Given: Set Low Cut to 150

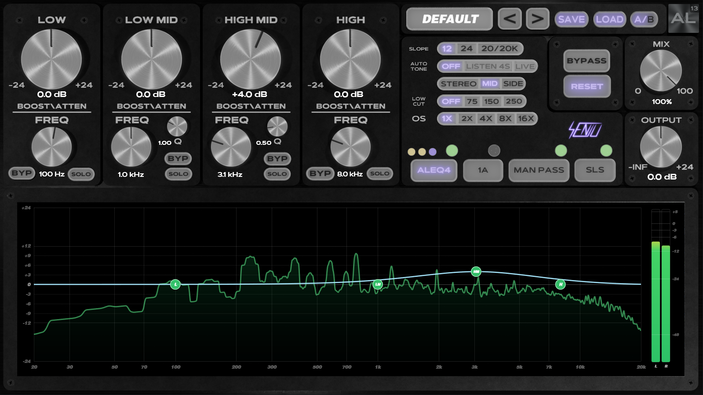Looking at the screenshot, I should (492, 101).
